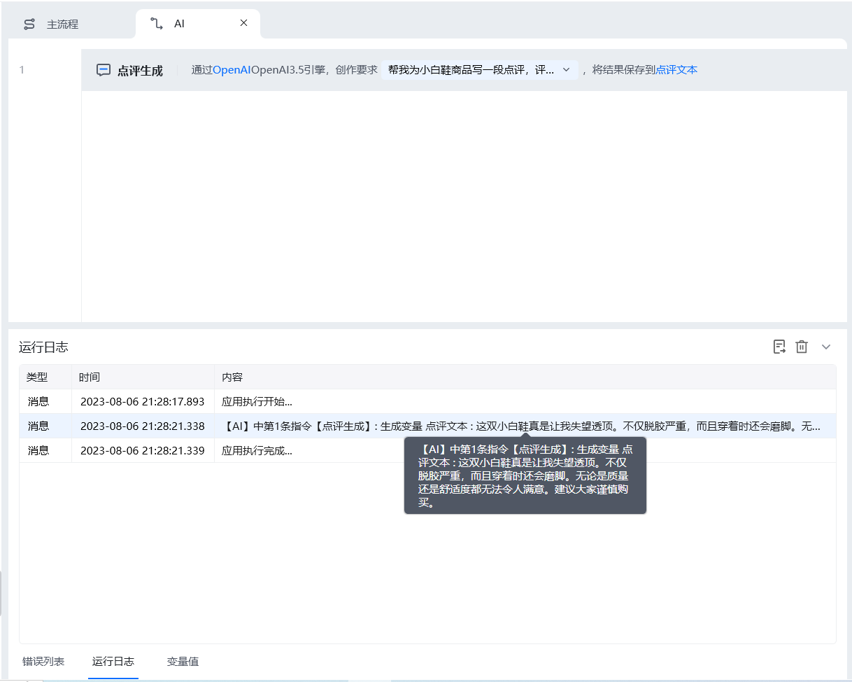
Task: Click timestamp 21:28:21.338 cell
Action: click(x=143, y=426)
